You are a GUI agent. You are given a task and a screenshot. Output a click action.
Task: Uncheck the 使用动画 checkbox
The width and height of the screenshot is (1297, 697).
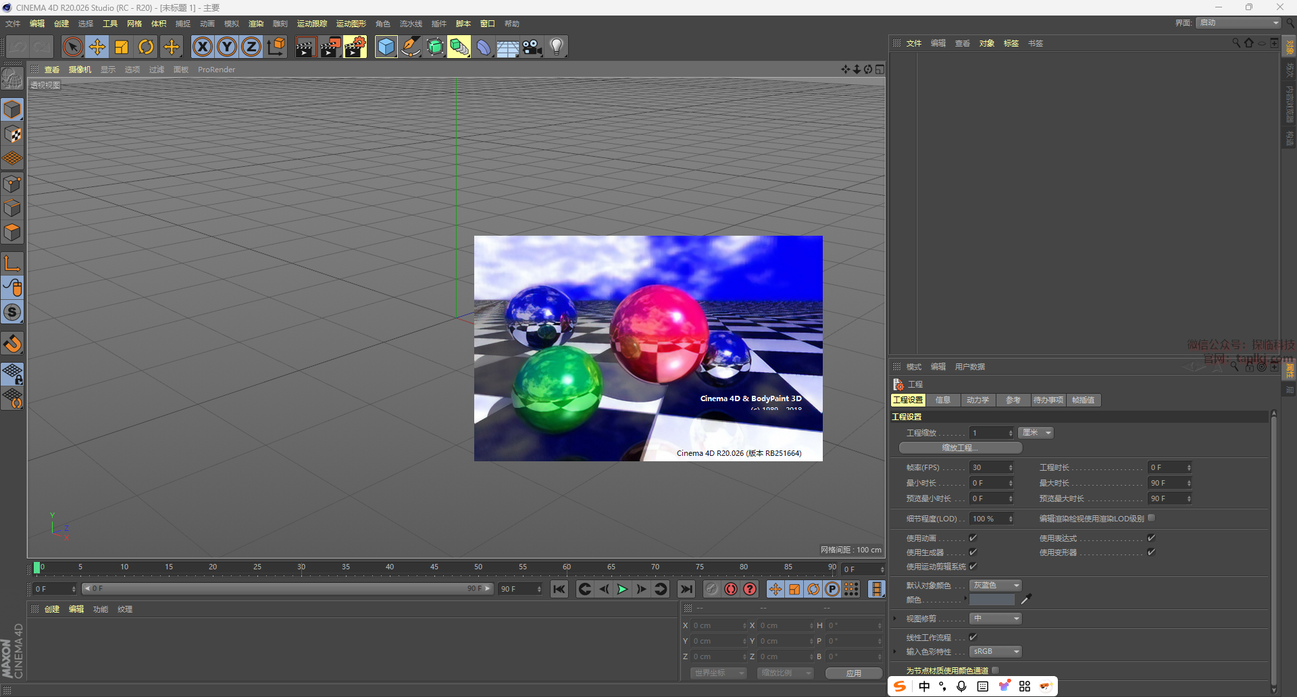coord(973,538)
